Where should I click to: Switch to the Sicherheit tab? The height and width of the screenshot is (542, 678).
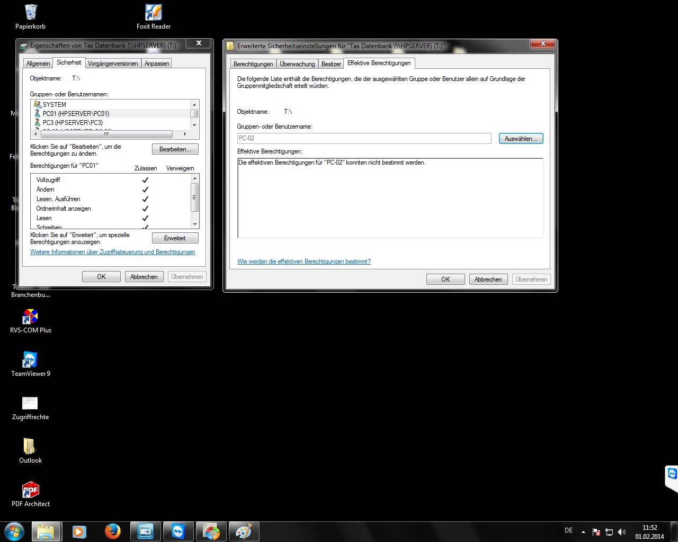click(69, 62)
